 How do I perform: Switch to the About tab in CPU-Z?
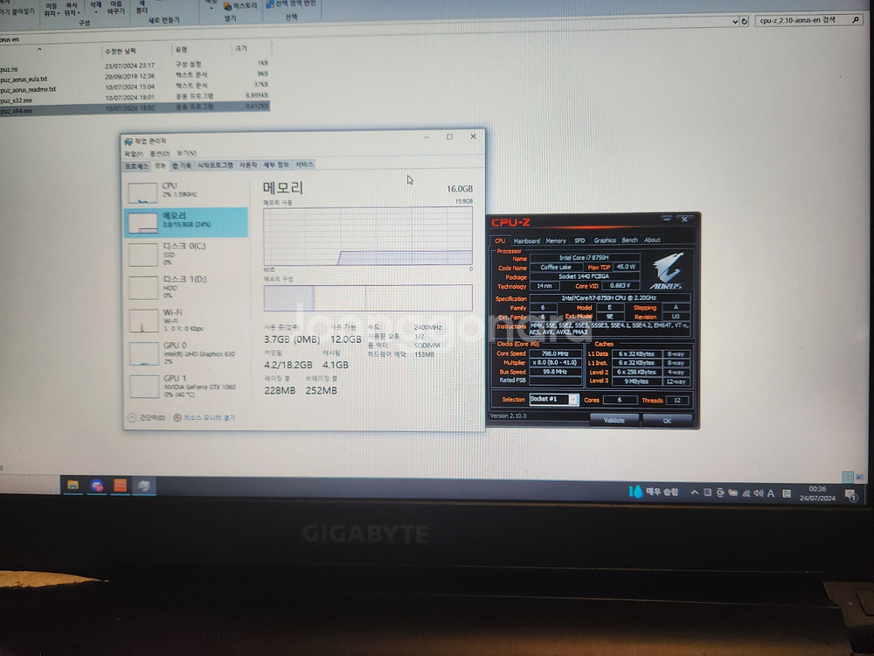(x=652, y=240)
